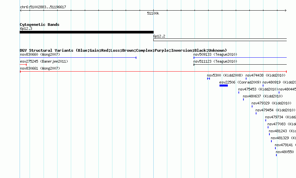Select the blue marker under nsv481243

(x=269, y=134)
